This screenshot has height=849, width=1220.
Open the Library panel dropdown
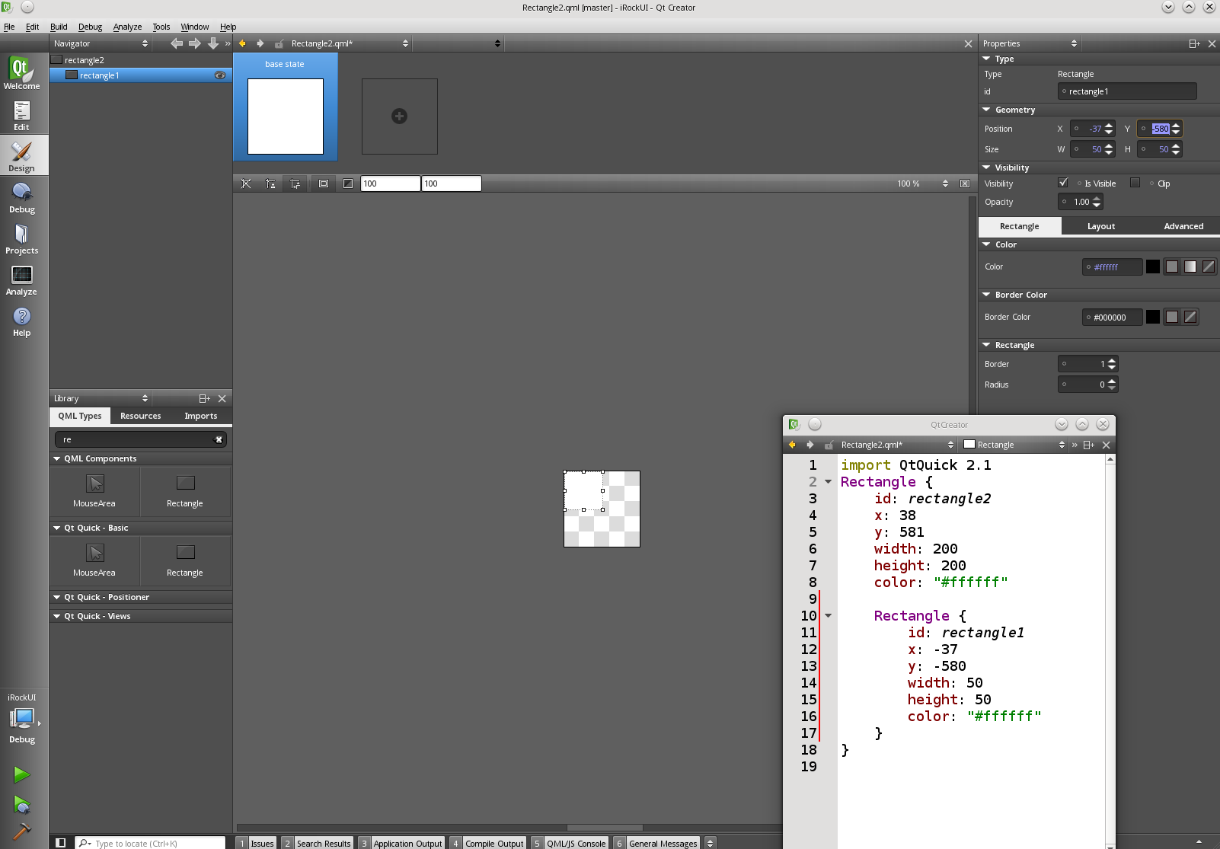coord(101,398)
